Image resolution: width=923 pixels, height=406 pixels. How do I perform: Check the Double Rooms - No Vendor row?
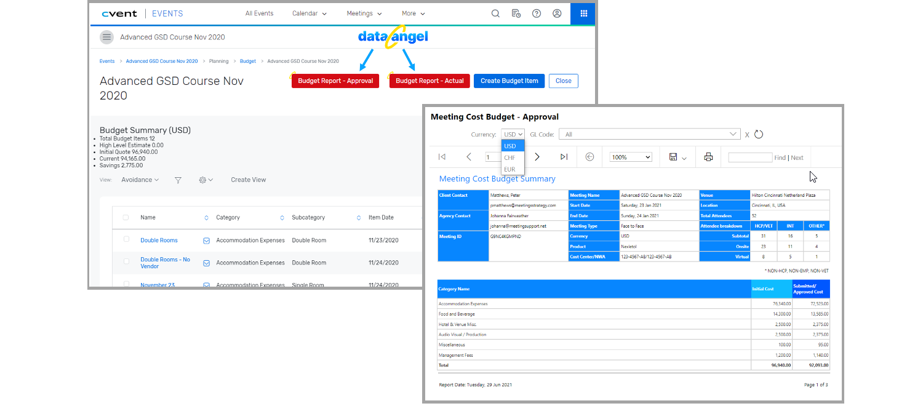click(126, 262)
